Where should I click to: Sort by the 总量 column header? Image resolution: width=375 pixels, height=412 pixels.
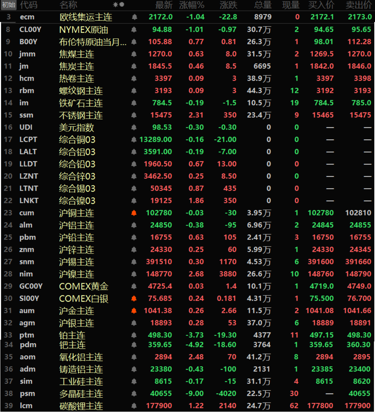click(263, 5)
